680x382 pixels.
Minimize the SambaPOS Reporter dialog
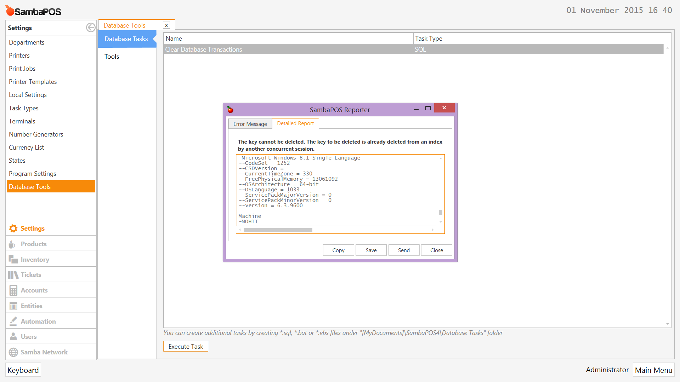(x=416, y=109)
